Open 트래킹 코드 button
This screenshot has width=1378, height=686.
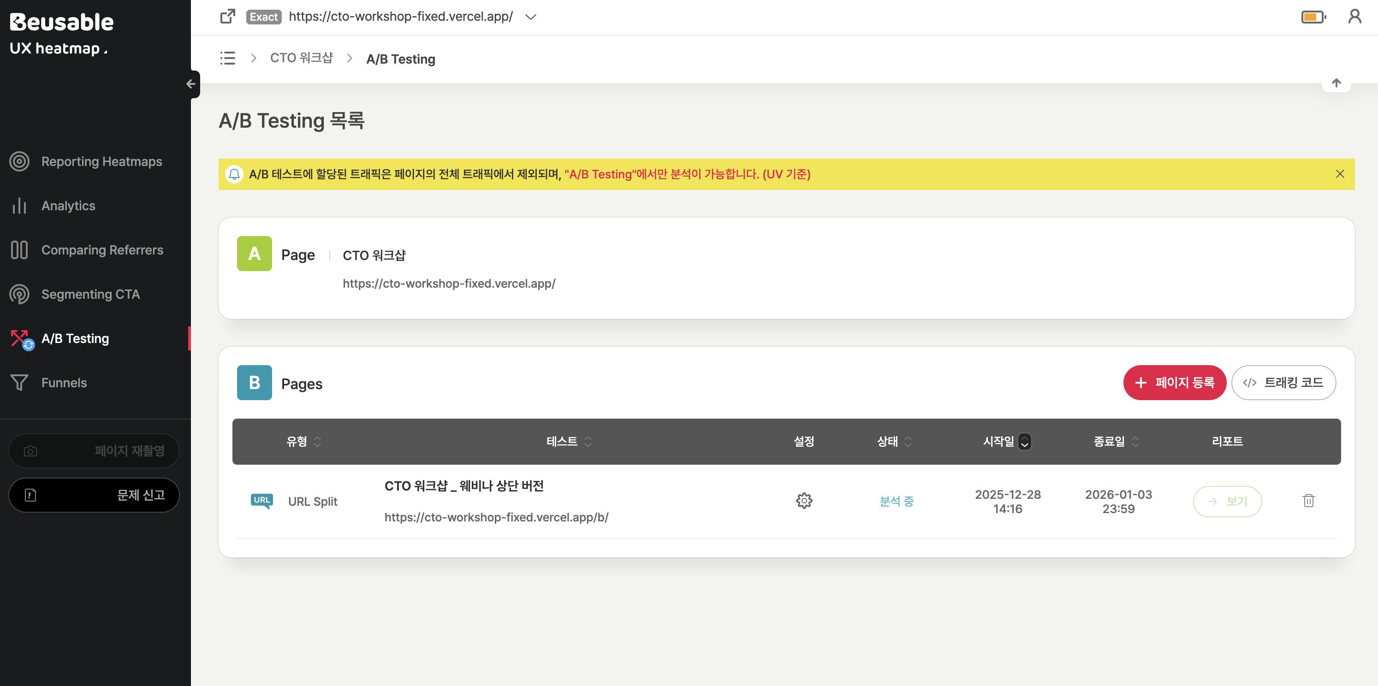coord(1283,383)
